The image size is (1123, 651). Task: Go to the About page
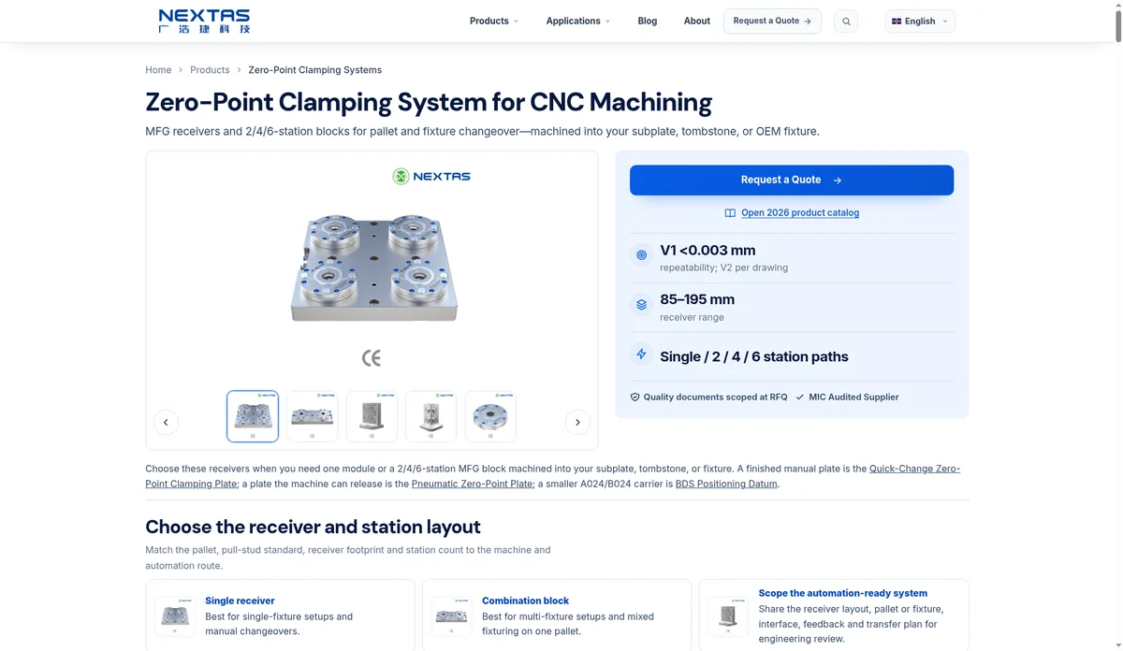coord(697,21)
